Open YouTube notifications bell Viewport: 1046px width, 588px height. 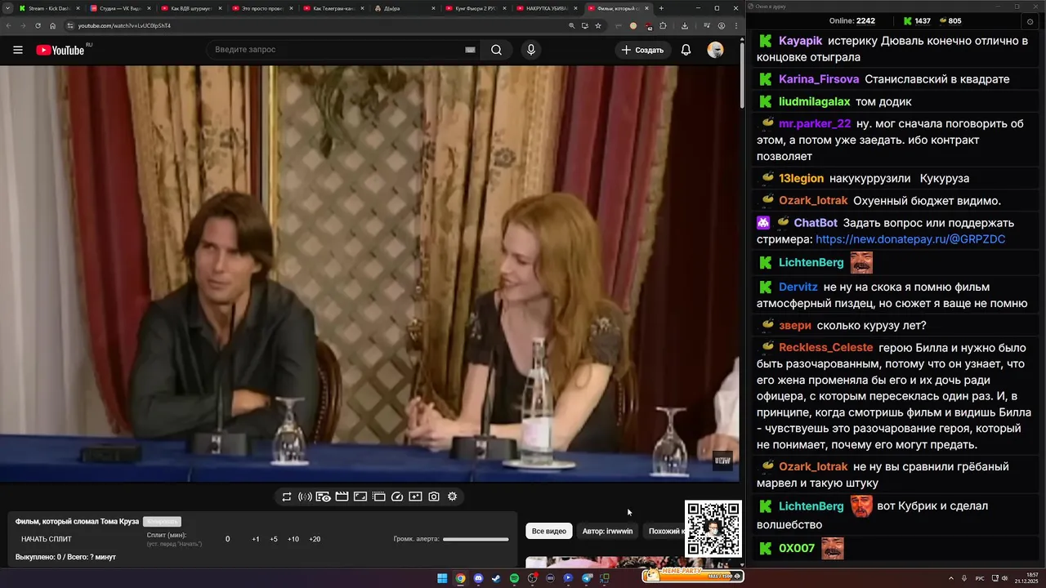[x=686, y=50]
